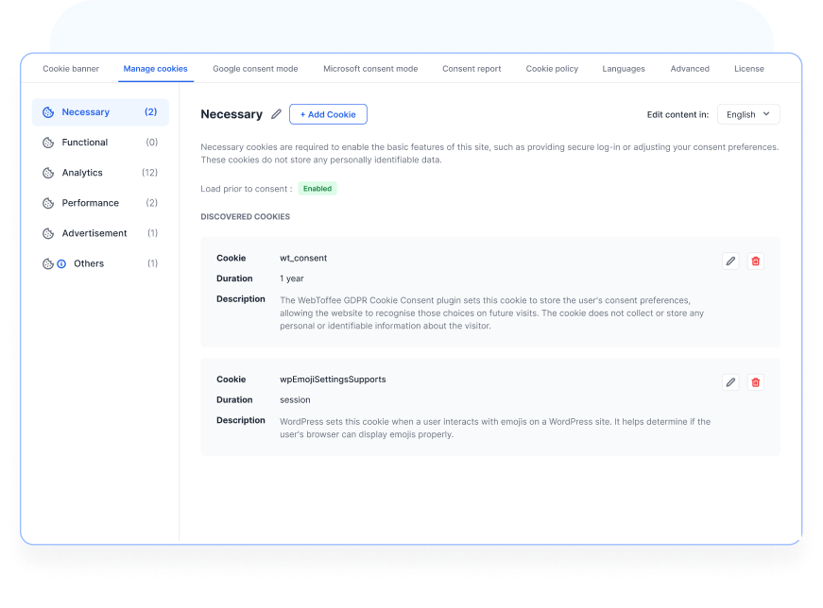Delete the wt_consent cookie

[755, 262]
